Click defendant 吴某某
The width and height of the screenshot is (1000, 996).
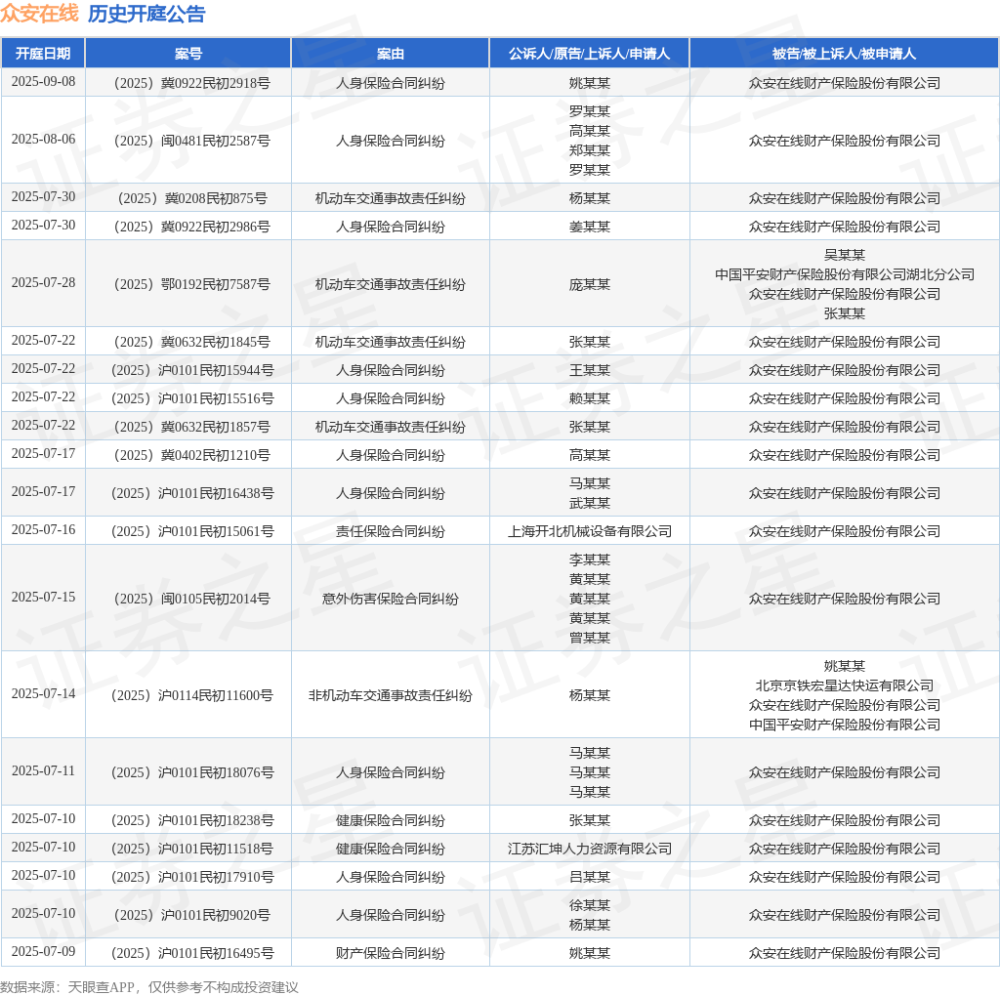click(845, 255)
